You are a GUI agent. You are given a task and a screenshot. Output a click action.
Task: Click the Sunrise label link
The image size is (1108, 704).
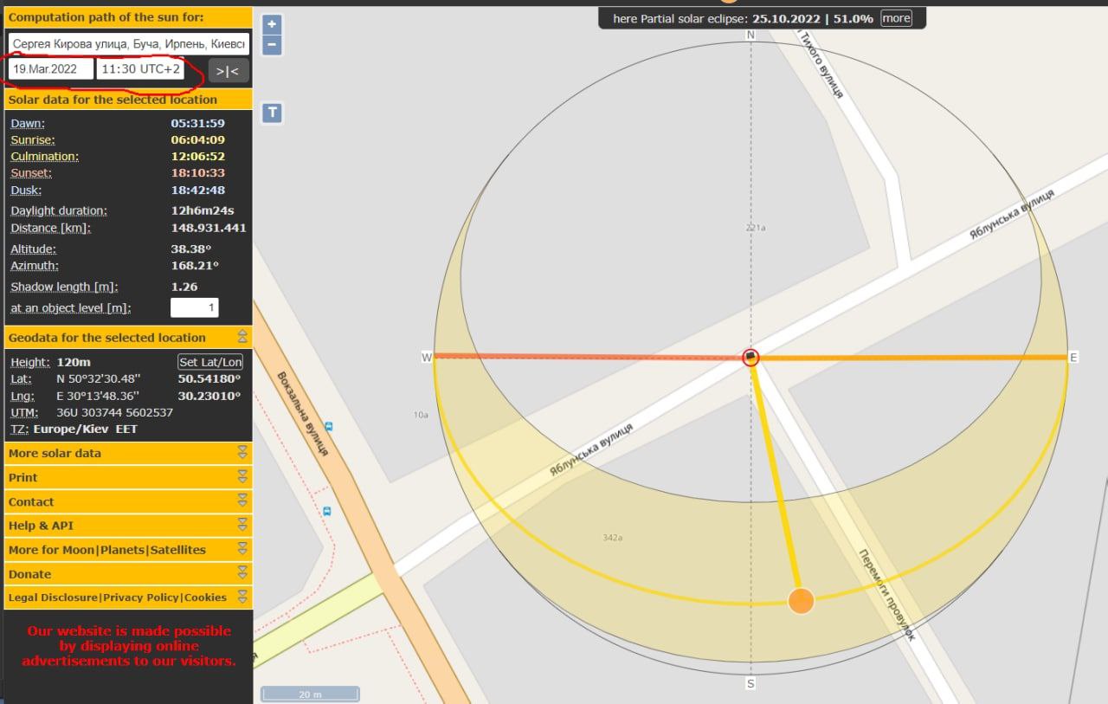click(x=33, y=140)
